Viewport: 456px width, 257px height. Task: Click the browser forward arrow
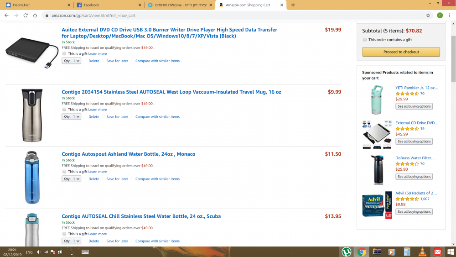click(16, 16)
